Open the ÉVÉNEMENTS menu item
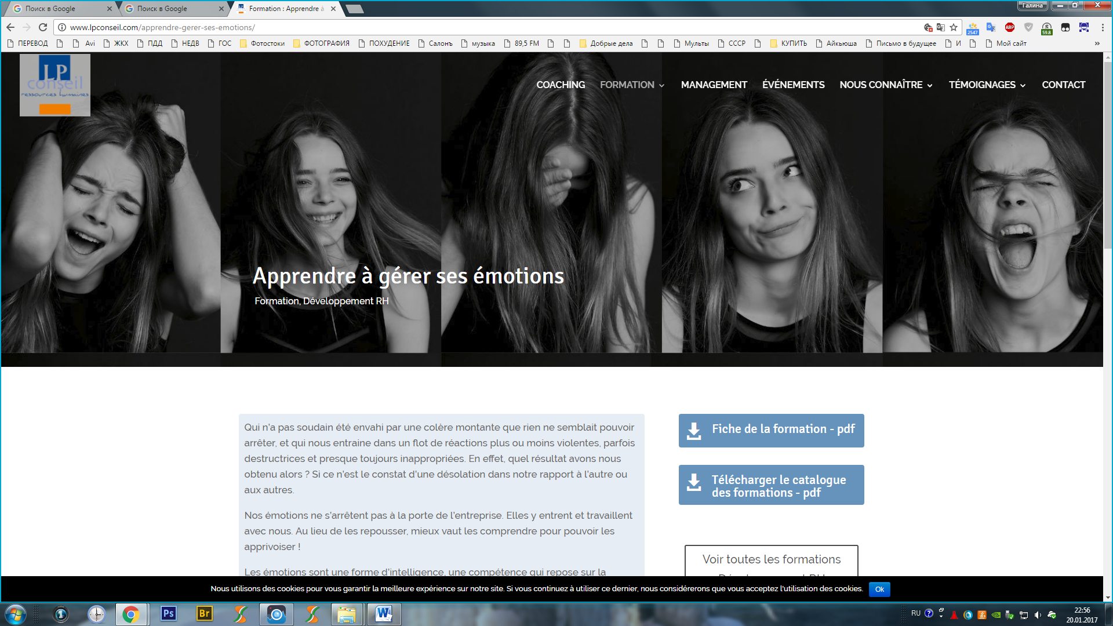 tap(794, 85)
